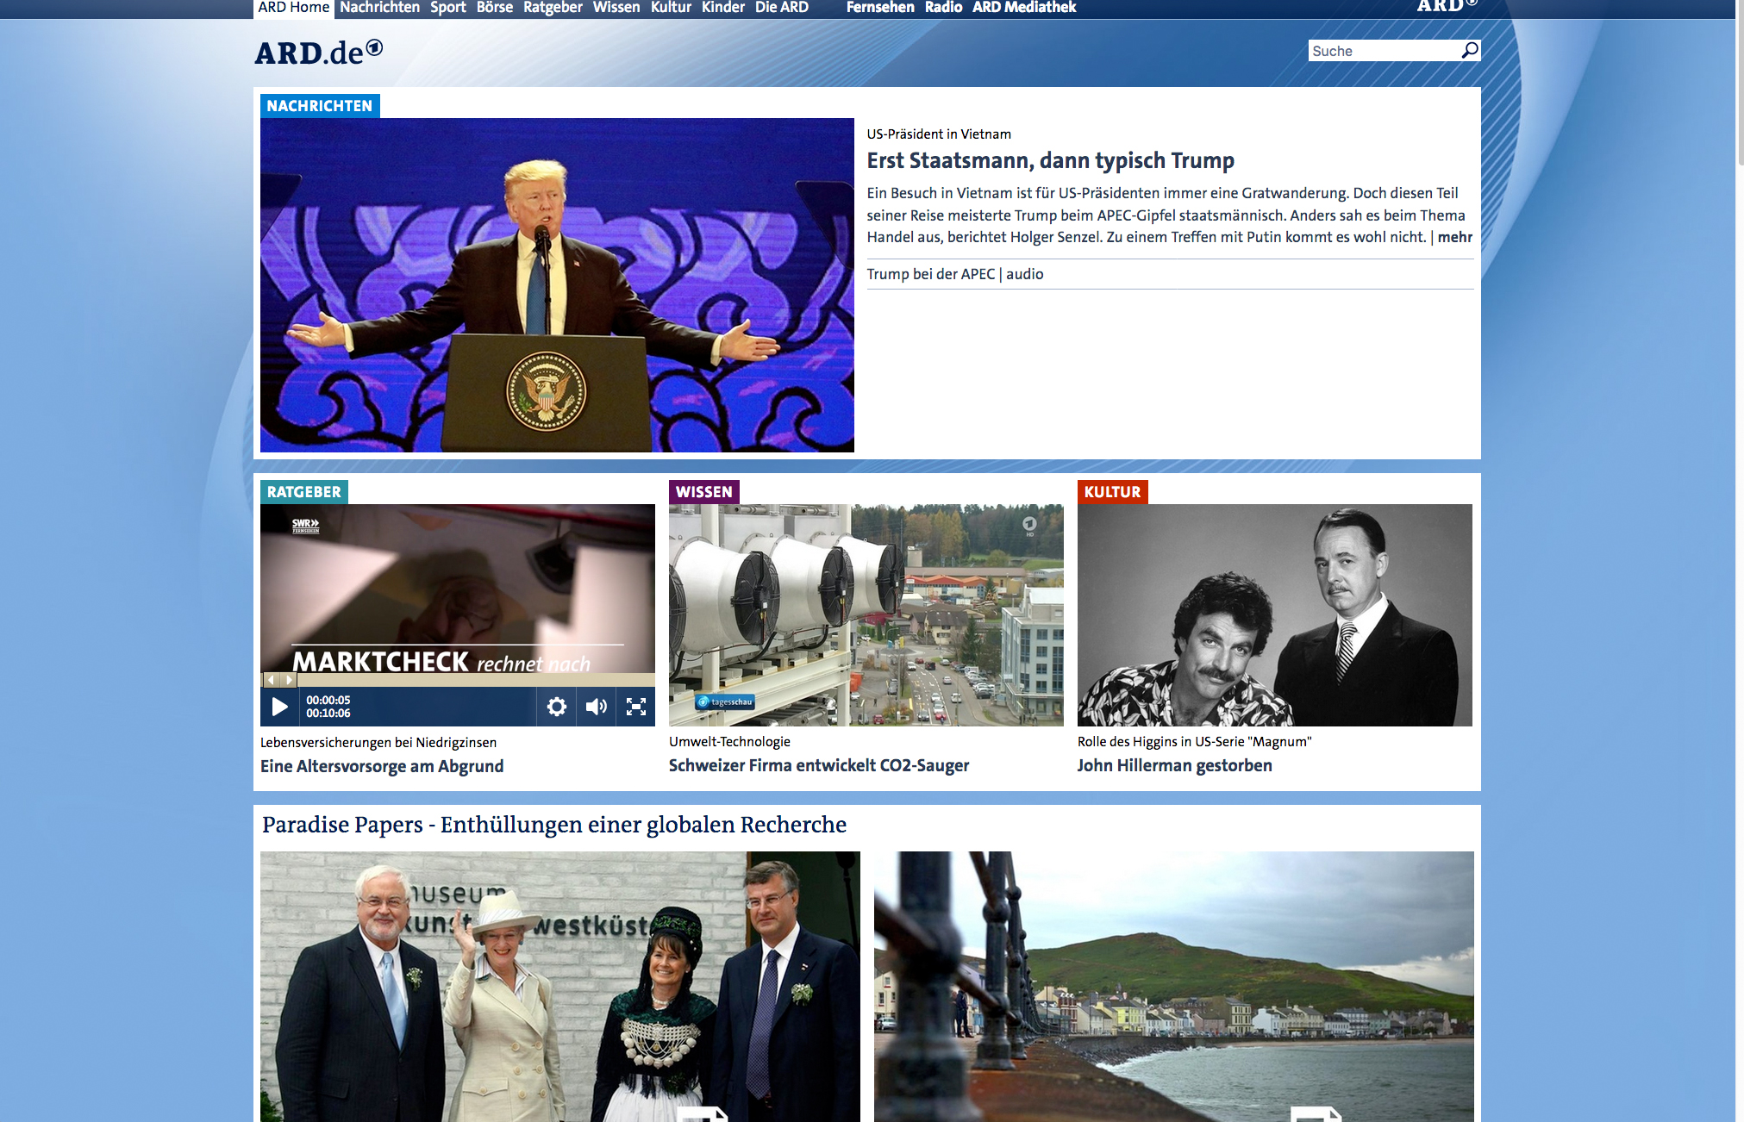Open headline Erst Staatsmann, dann typisch Trump

(1050, 161)
